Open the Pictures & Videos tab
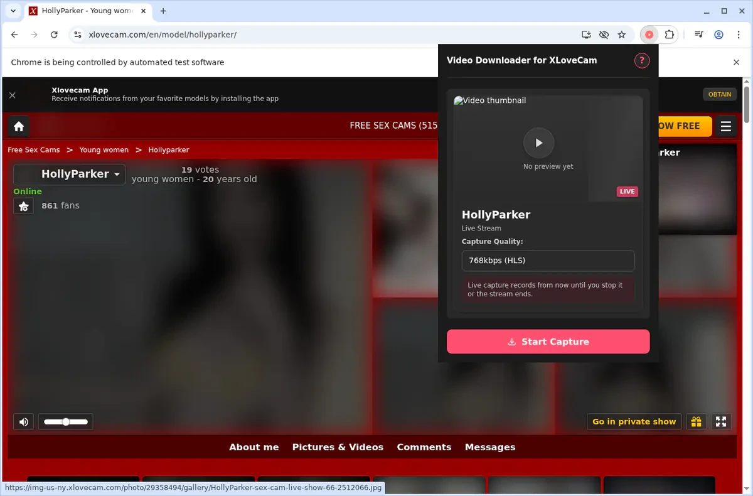 (338, 447)
